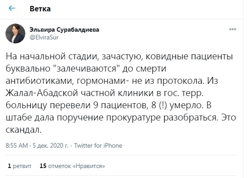
Task: Open the @ElviraSur handle link
Action: (x=44, y=37)
